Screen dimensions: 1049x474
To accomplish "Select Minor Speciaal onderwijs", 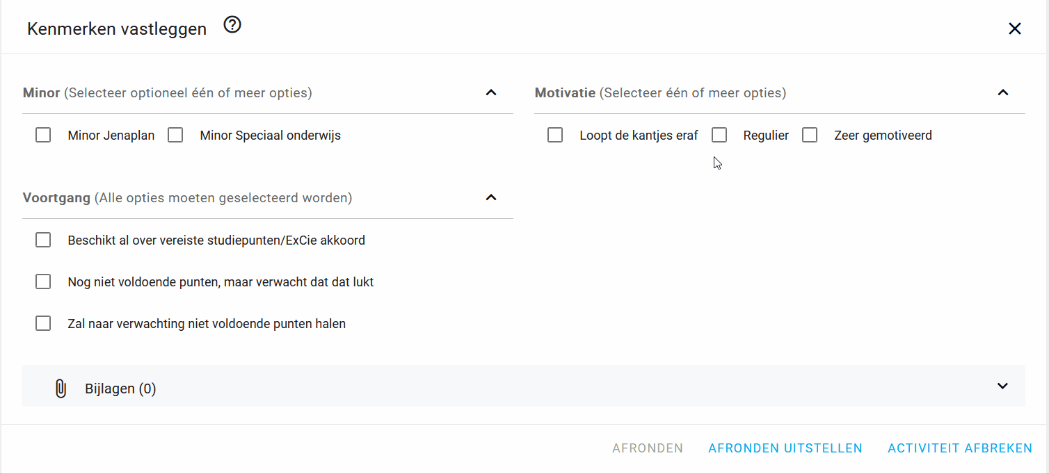I will pos(175,135).
